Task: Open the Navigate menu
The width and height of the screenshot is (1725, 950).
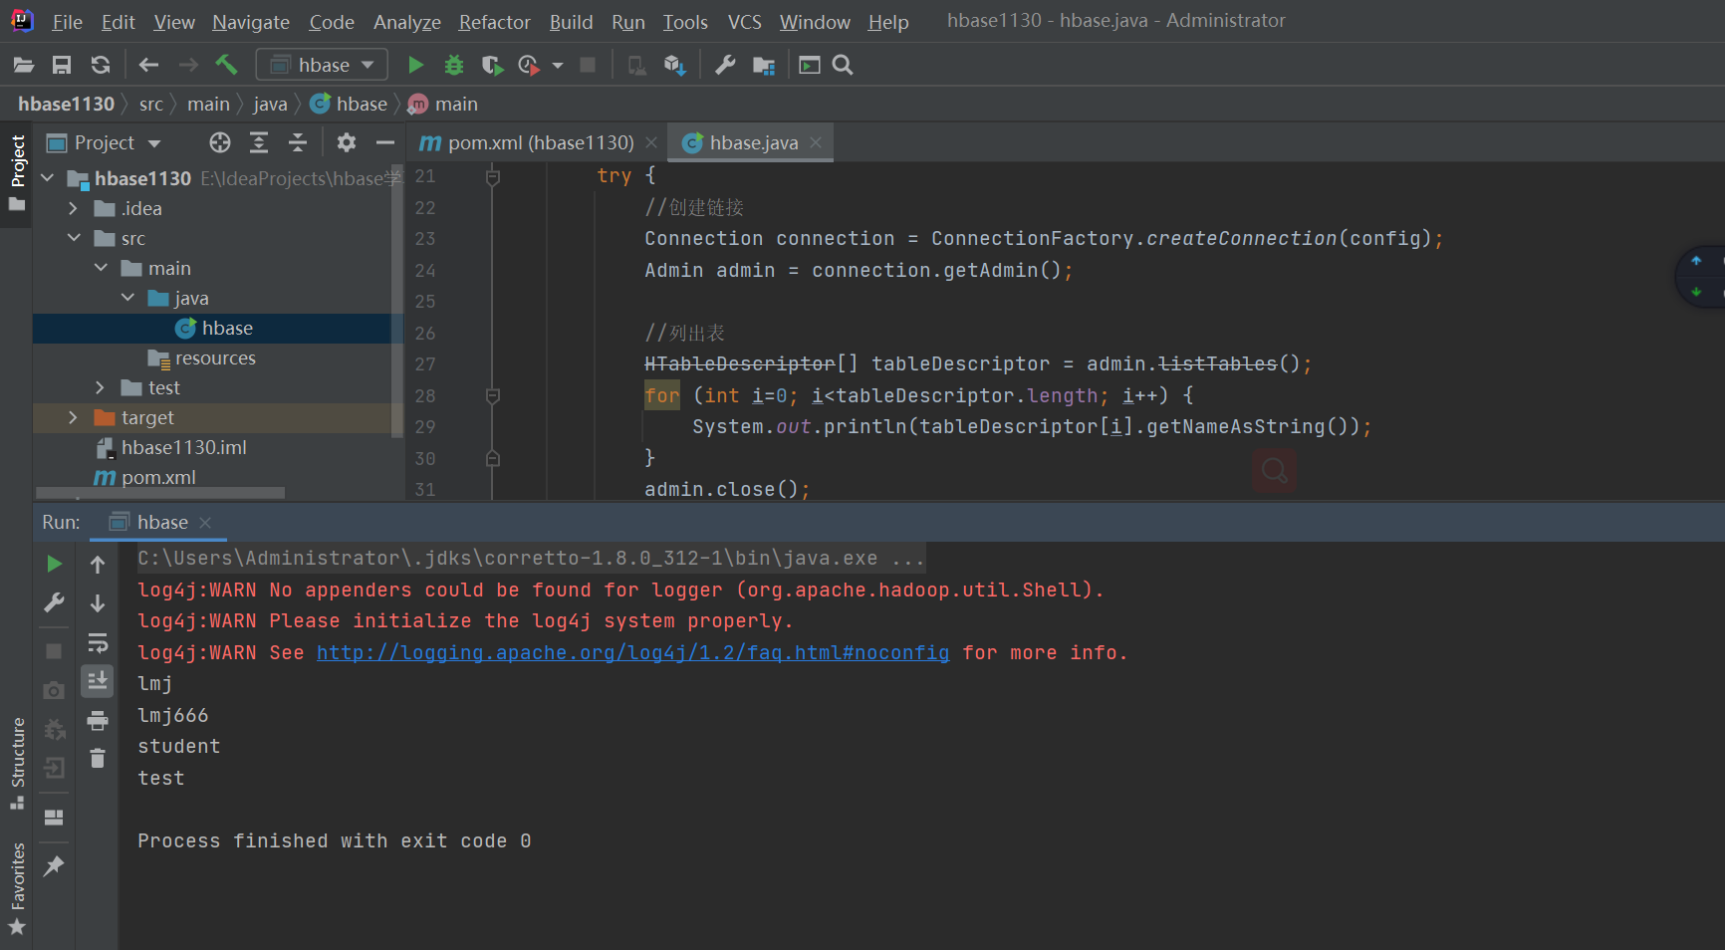Action: click(251, 22)
